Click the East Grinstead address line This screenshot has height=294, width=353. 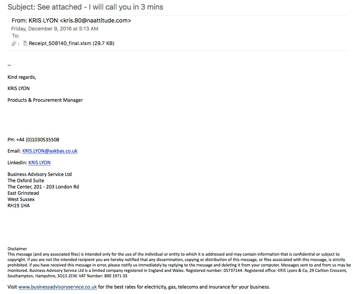23,193
